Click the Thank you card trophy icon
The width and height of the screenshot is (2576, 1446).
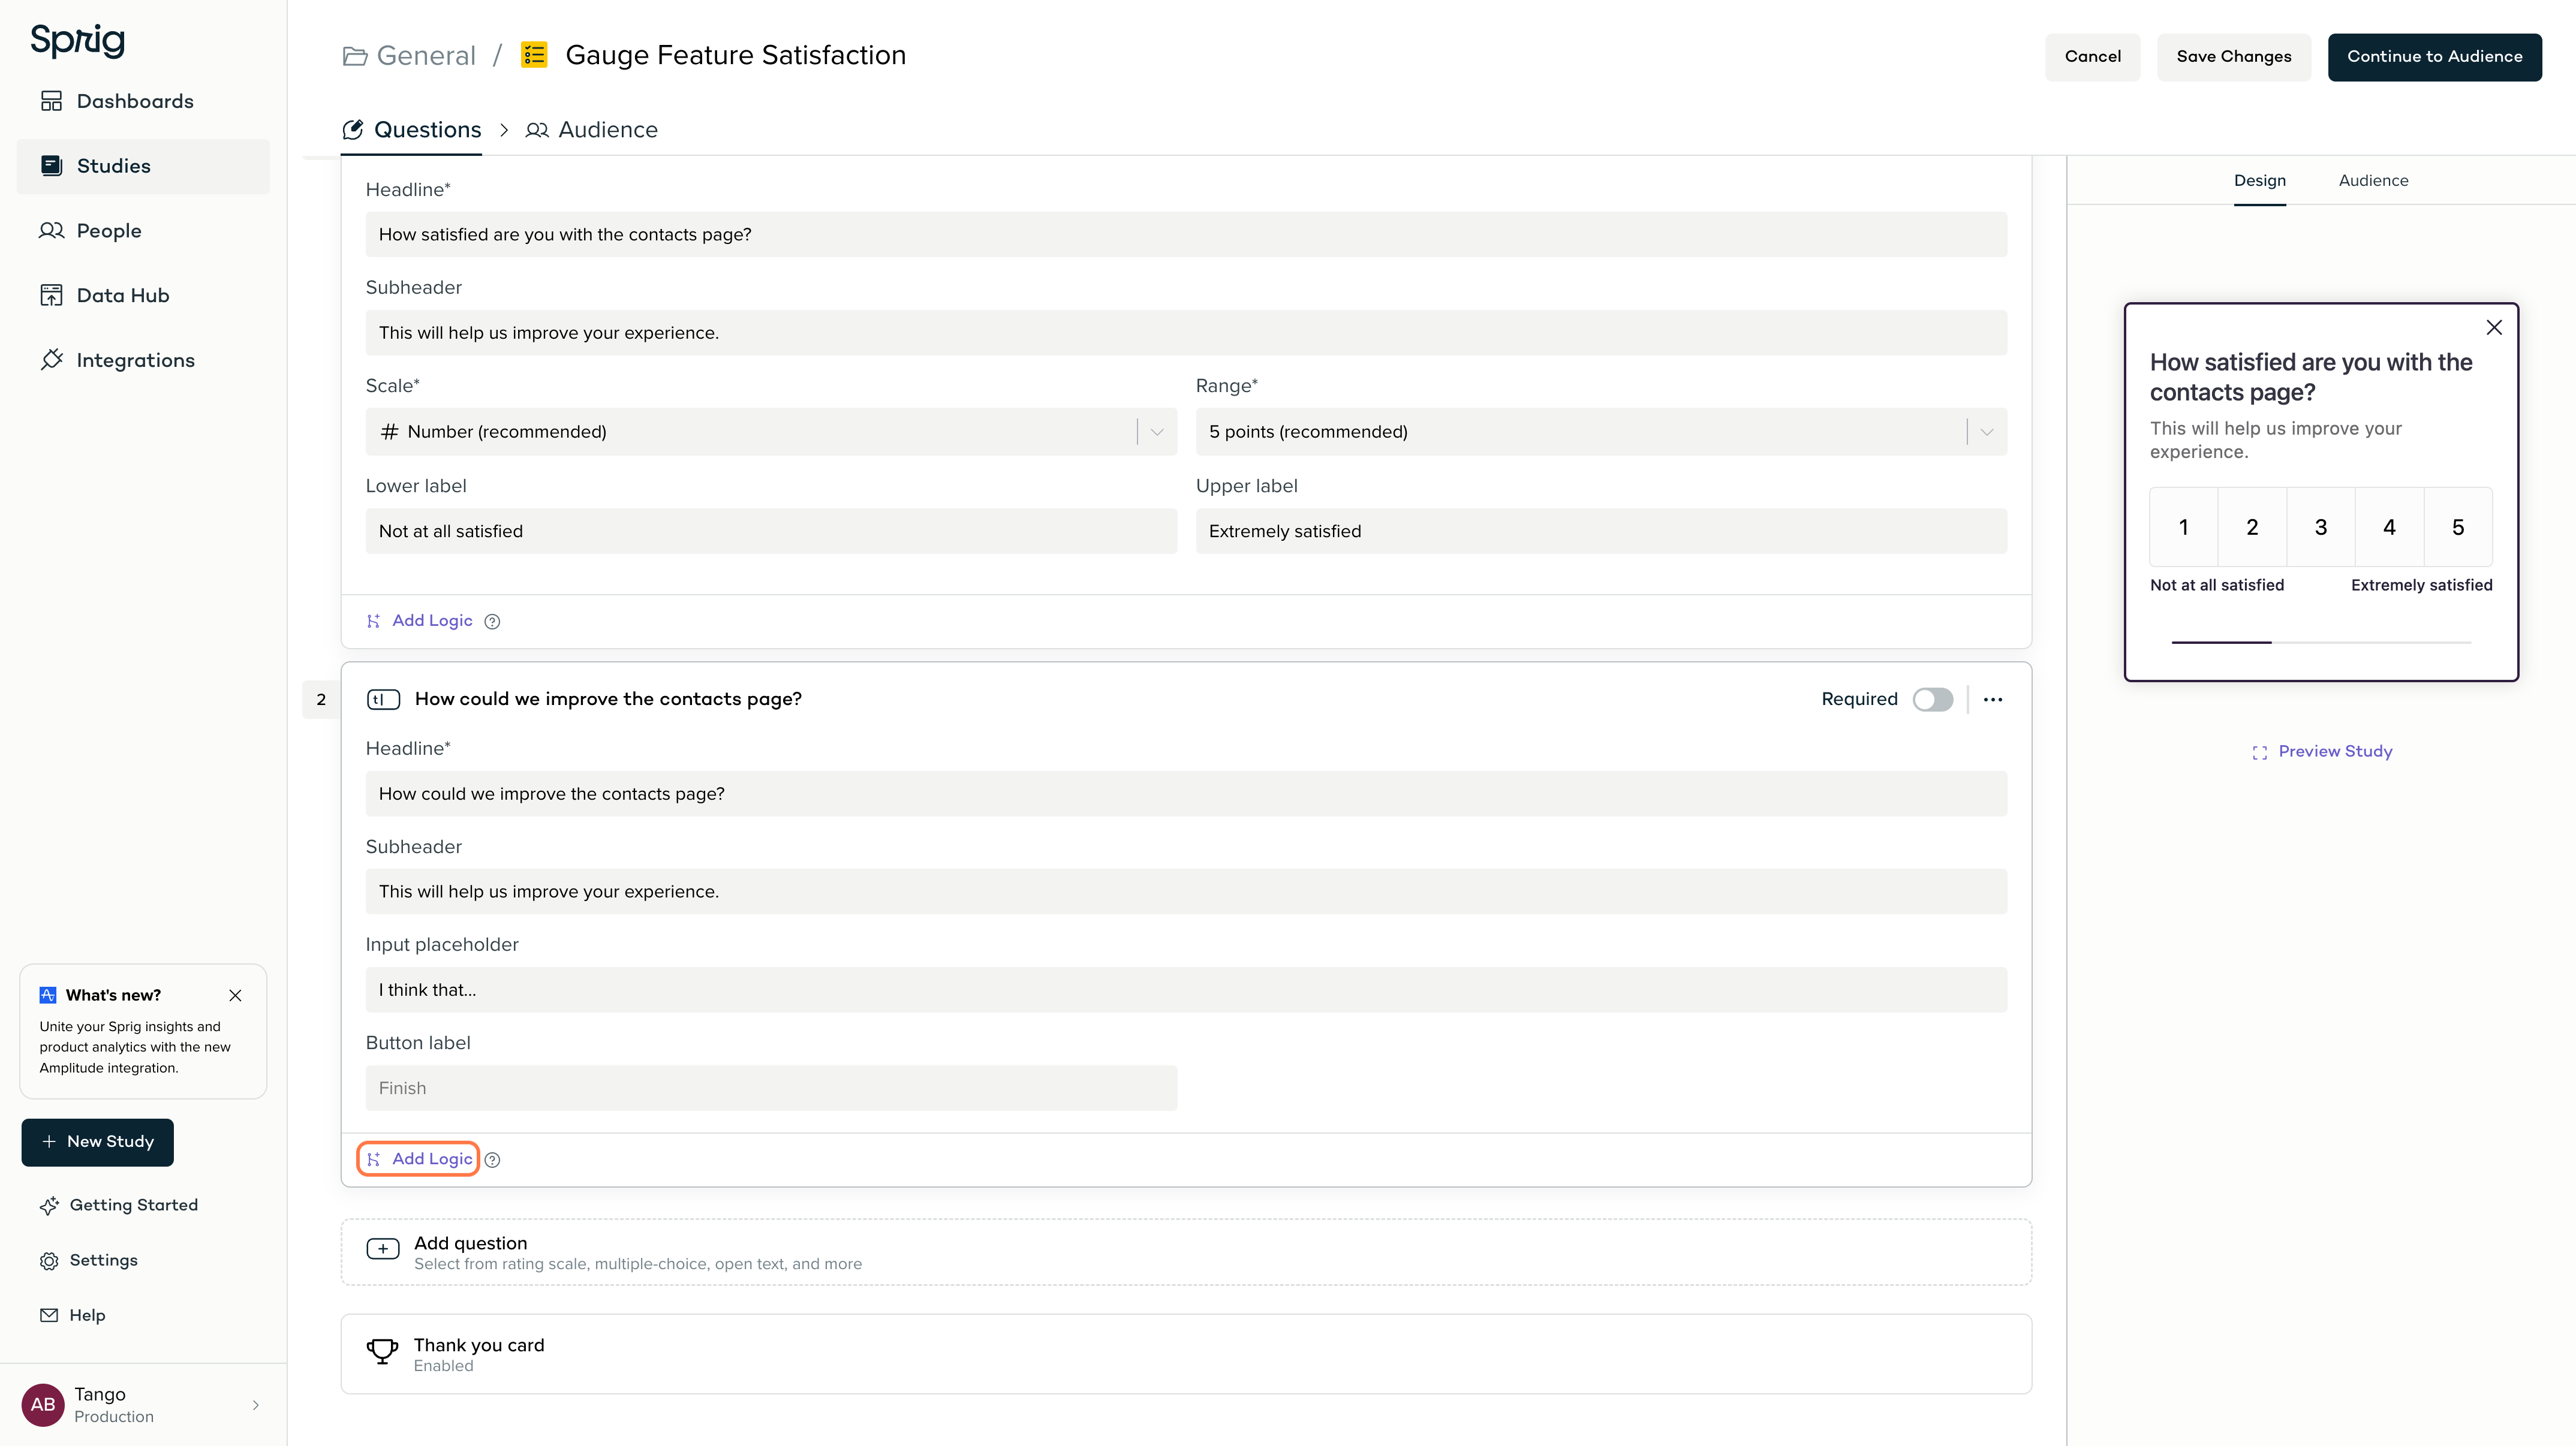382,1352
